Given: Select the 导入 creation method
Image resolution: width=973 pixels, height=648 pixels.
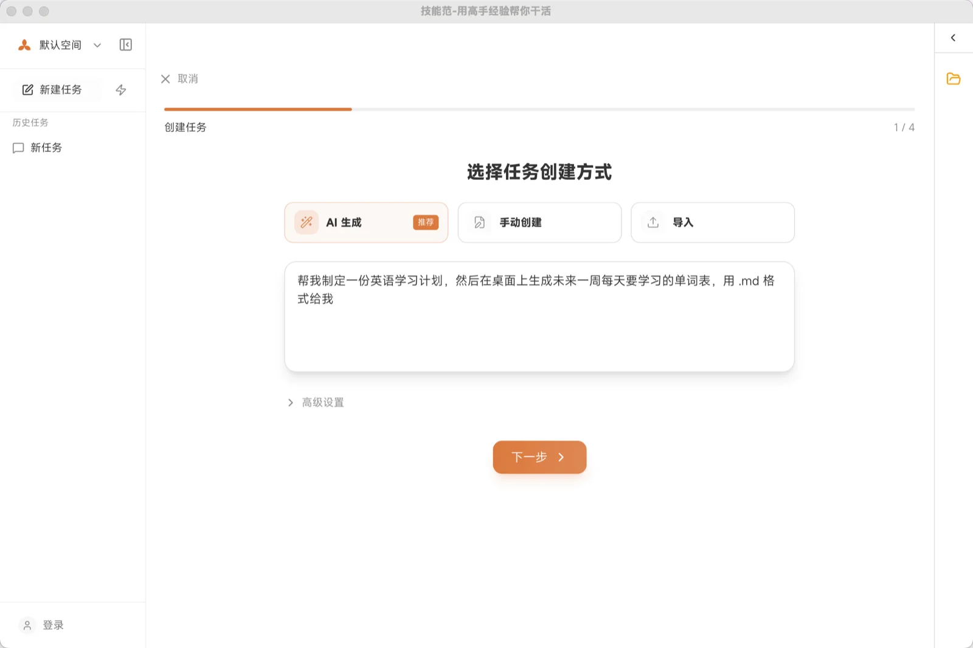Looking at the screenshot, I should tap(712, 222).
